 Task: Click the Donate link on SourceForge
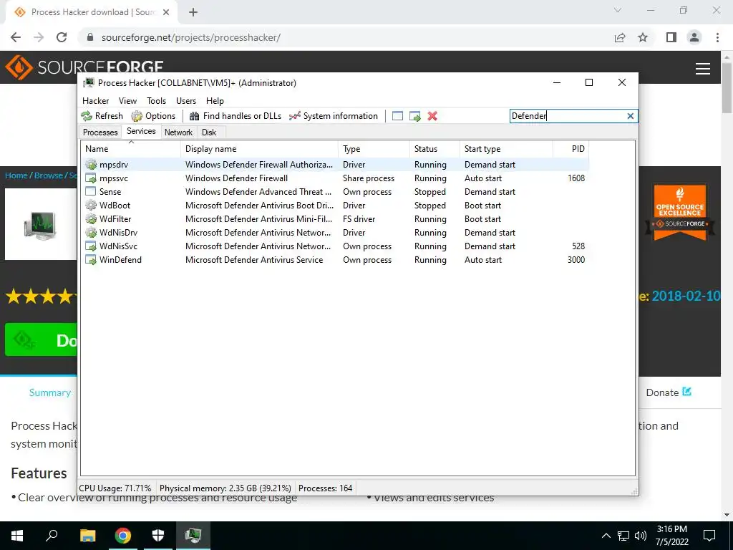point(669,392)
